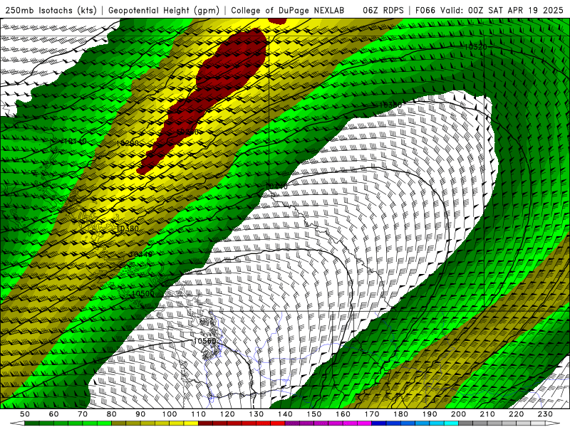
Task: Click the 'College of DuPage NEXLAB' label
Action: 288,10
